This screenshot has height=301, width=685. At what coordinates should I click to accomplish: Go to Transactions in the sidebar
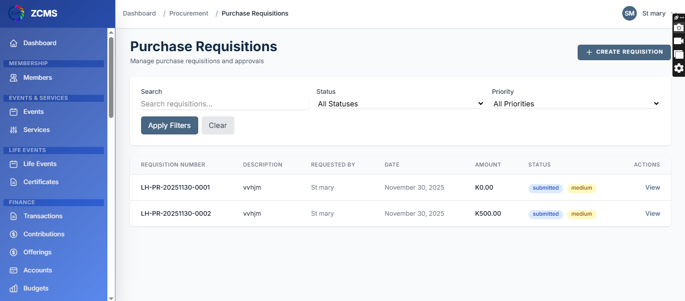[x=43, y=216]
